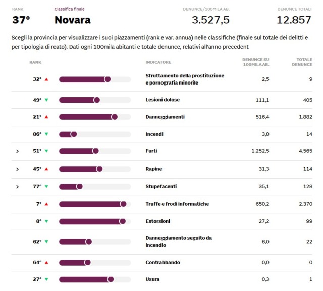
Task: Click red up arrow in Contrabbando row
Action: tap(46, 262)
